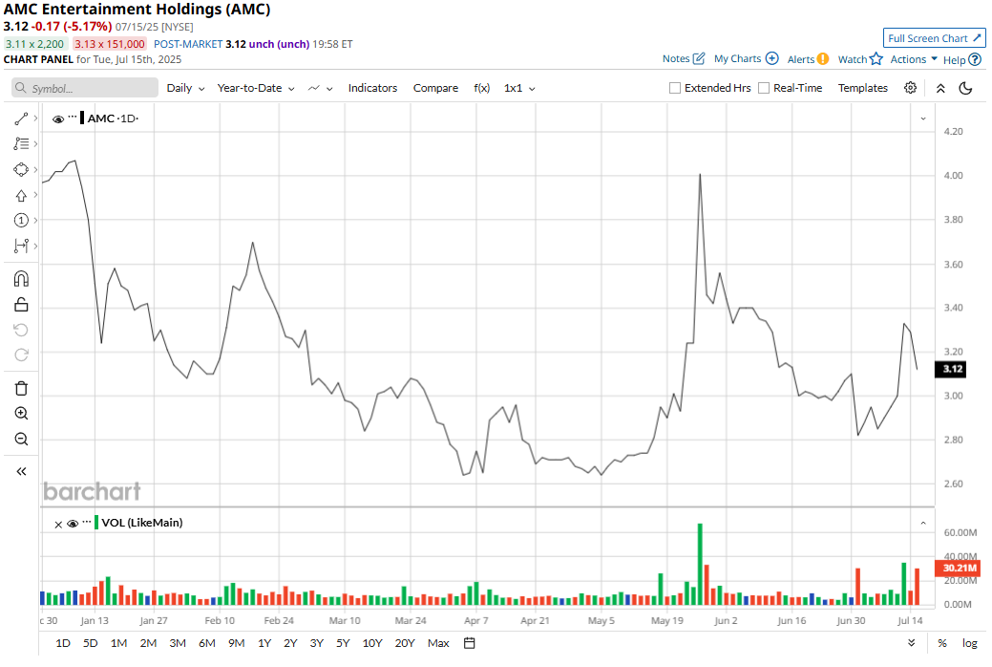Click the redo arrow icon
This screenshot has height=667, width=992.
click(21, 355)
